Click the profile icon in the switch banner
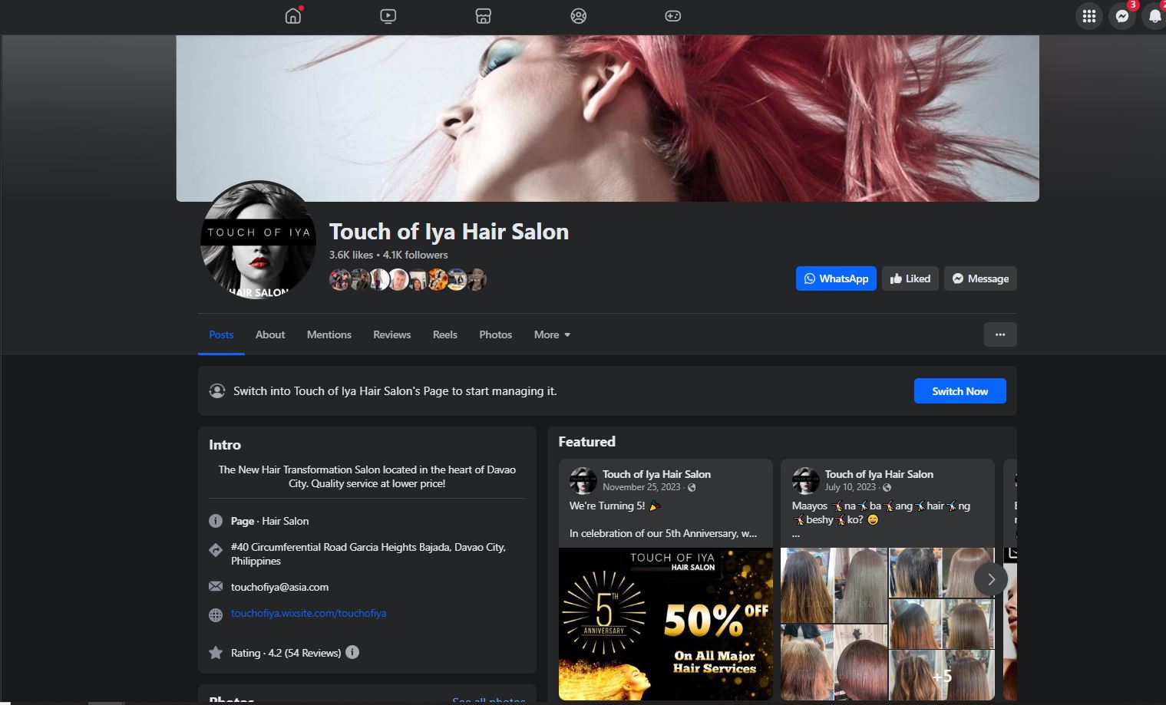This screenshot has height=705, width=1166. pyautogui.click(x=217, y=391)
